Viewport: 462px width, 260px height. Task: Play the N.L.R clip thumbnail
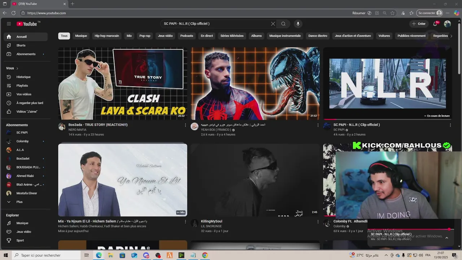pos(388,83)
